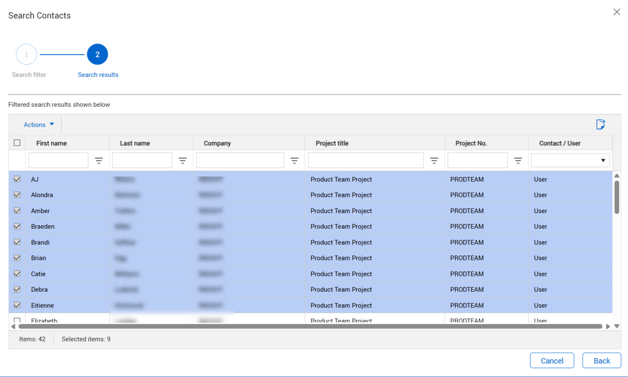Click User in the Brian row

point(541,258)
